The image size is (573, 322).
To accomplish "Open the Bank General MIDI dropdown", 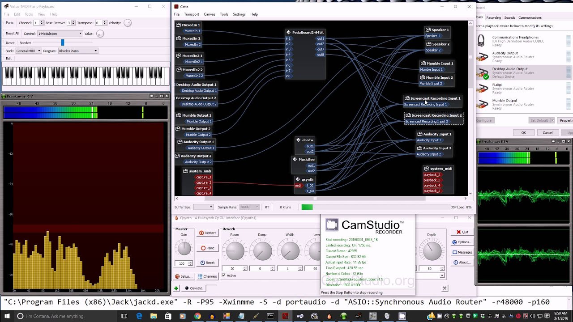I will coord(28,51).
